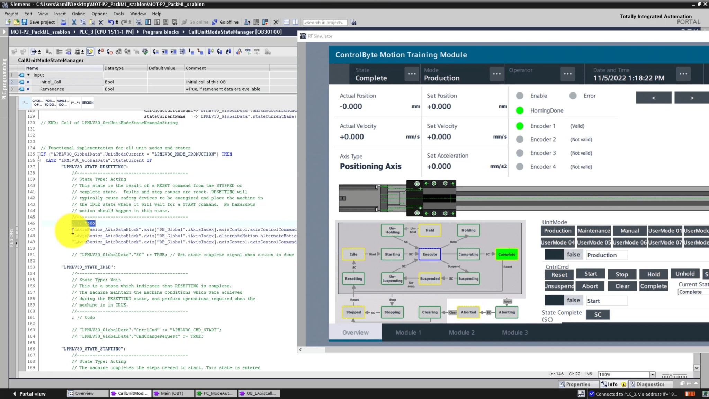The image size is (709, 399).
Task: Click the Undo icon
Action: pyautogui.click(x=111, y=22)
